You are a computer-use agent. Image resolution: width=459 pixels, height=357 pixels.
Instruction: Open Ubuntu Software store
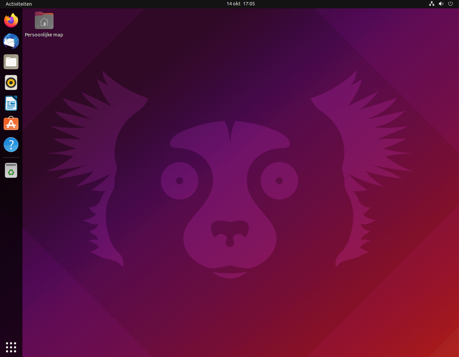tap(11, 124)
